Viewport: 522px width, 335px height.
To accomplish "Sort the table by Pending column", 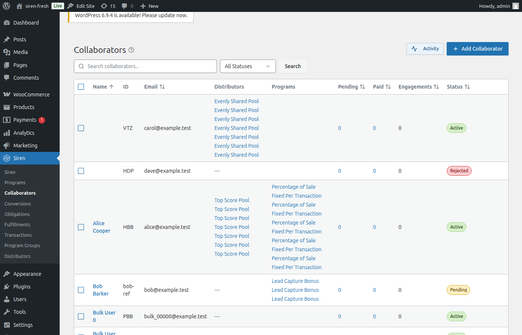I will click(x=351, y=87).
